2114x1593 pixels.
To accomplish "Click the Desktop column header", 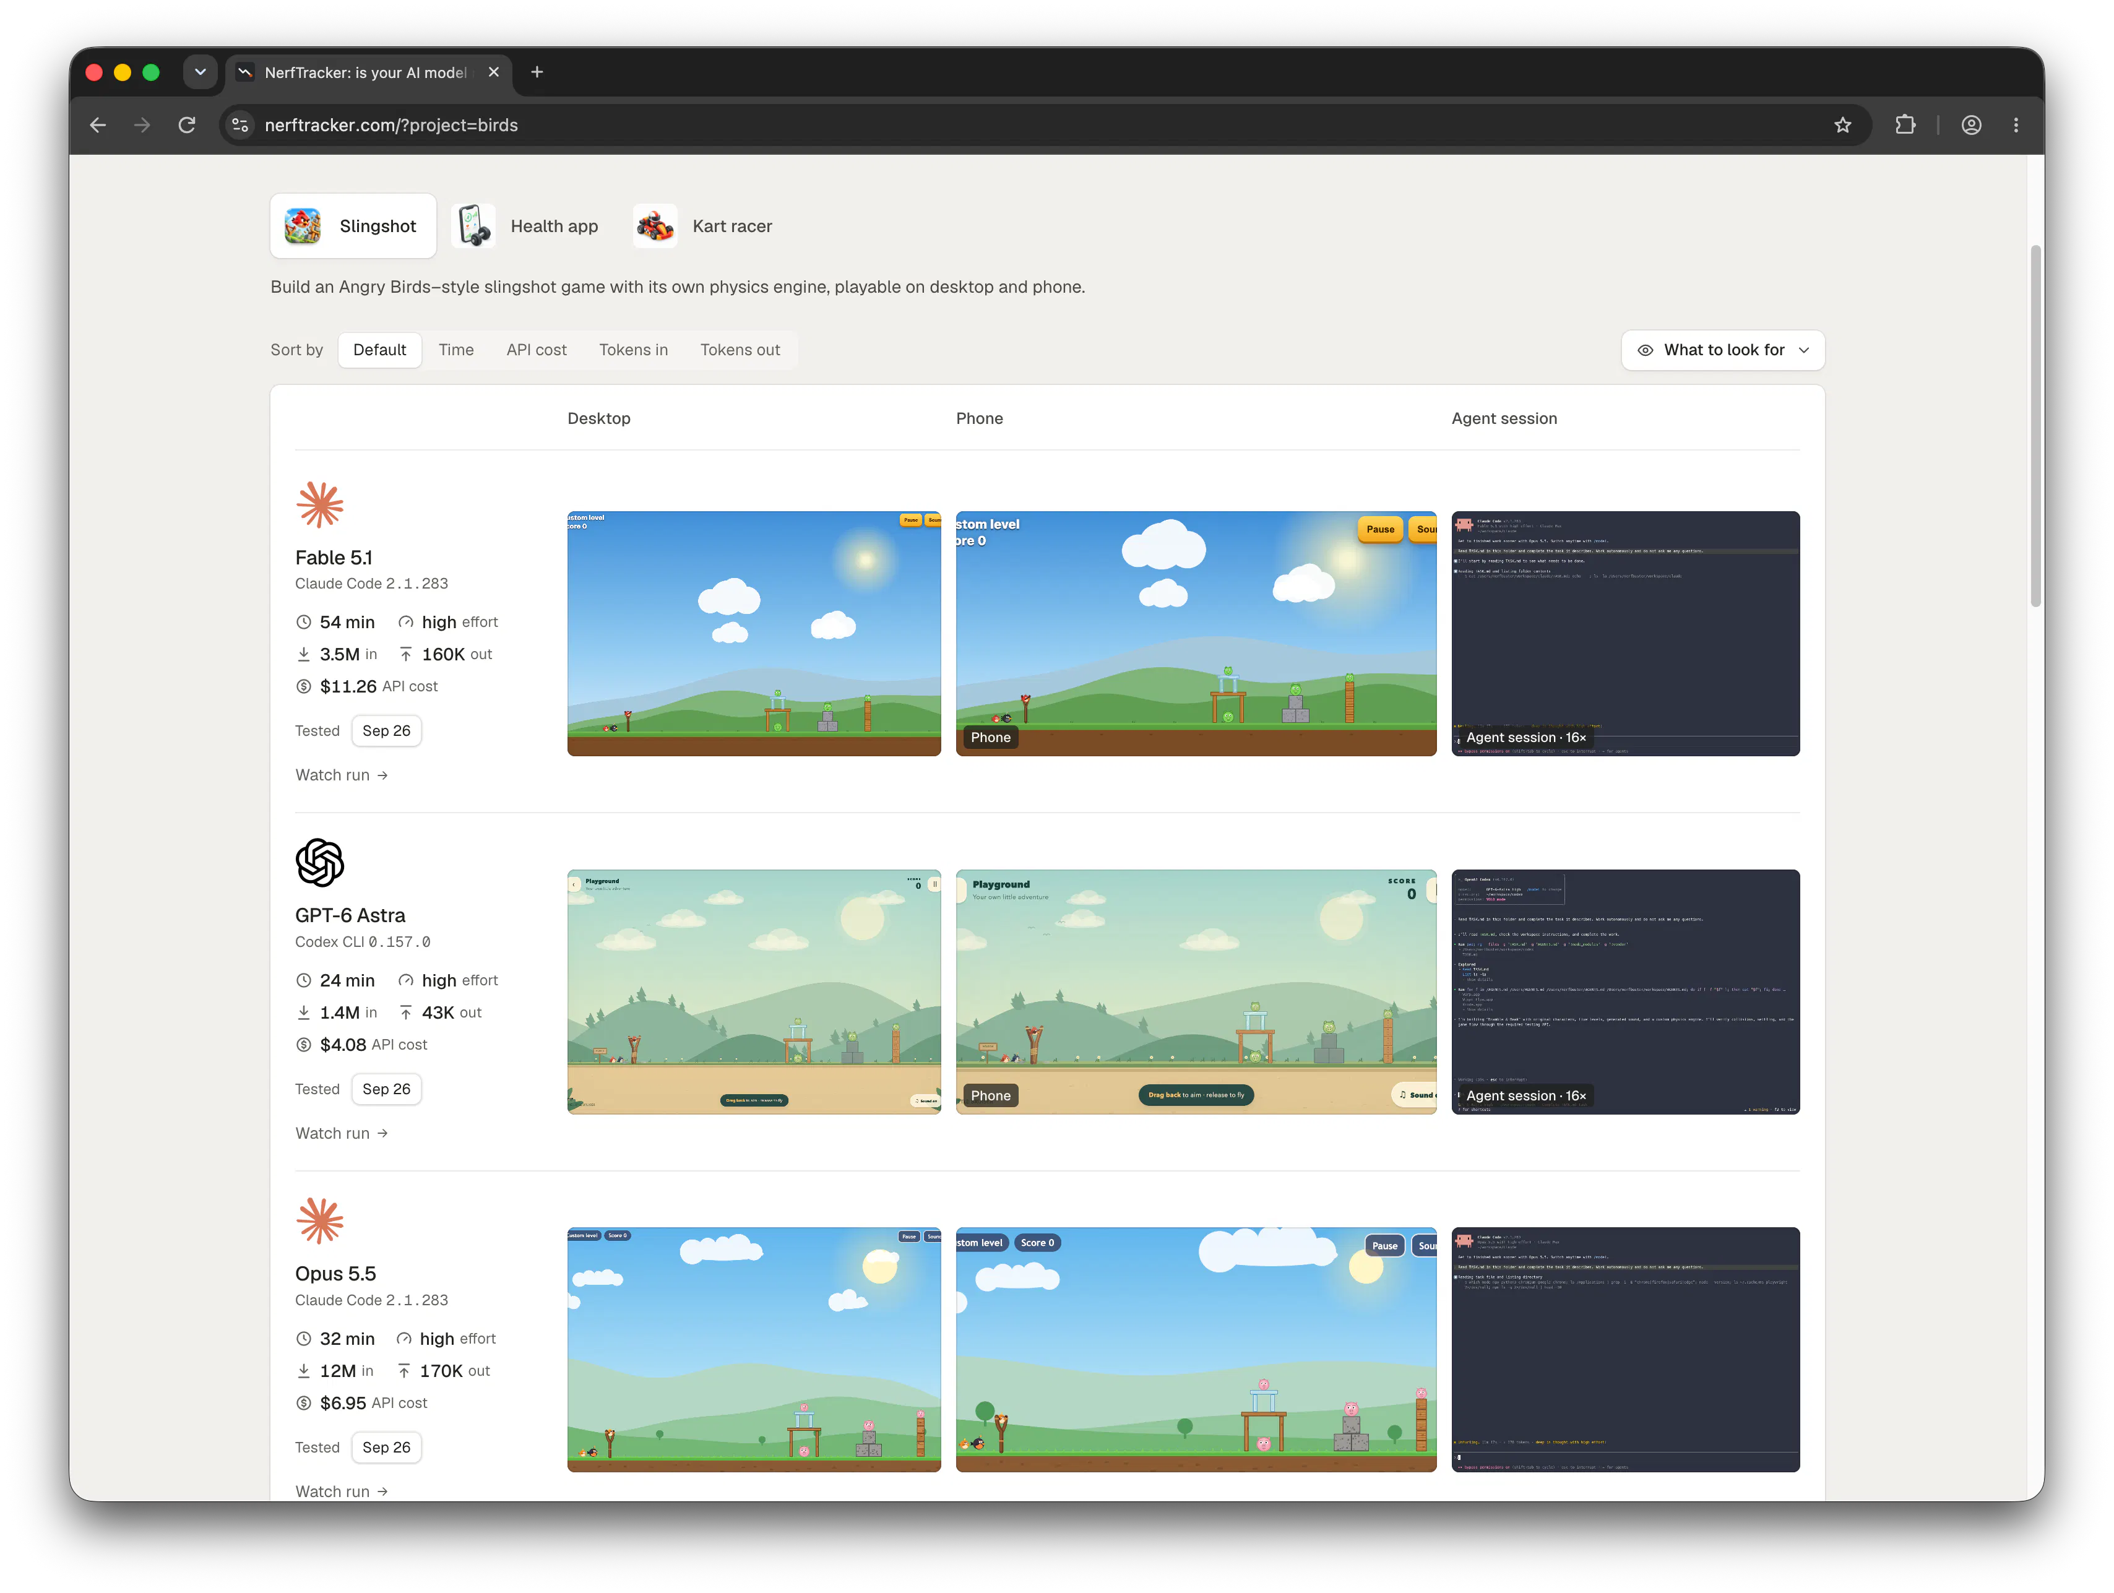I will click(x=599, y=418).
